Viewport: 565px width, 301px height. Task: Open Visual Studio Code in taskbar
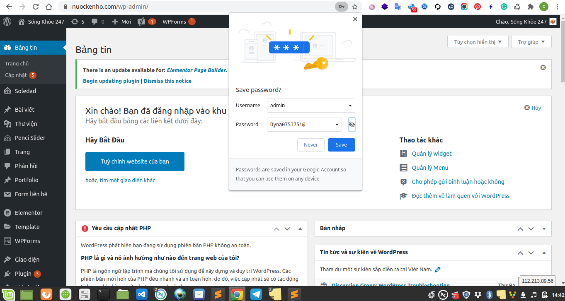point(142,294)
